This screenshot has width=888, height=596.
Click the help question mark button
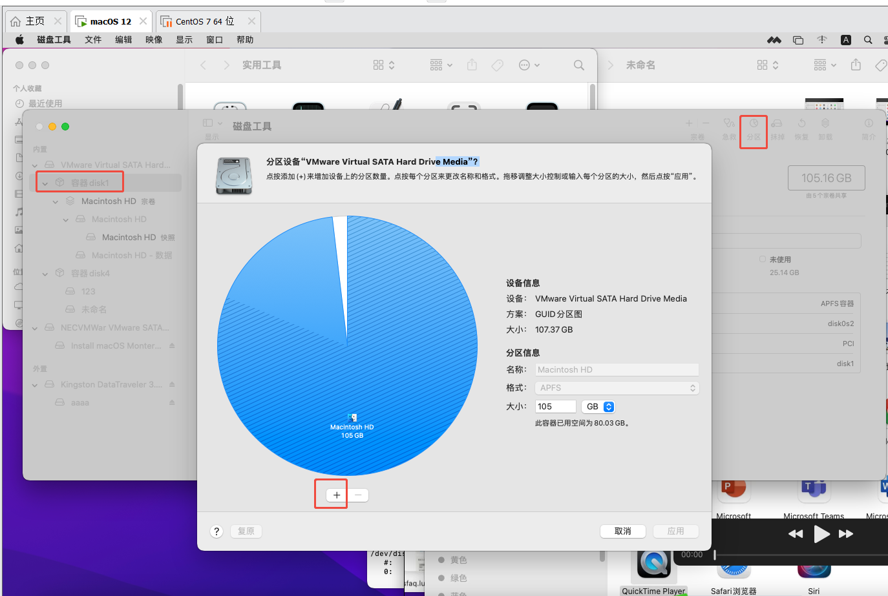pos(217,531)
